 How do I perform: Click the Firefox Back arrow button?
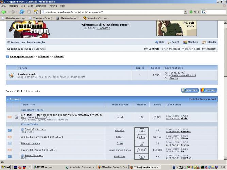tap(4, 12)
